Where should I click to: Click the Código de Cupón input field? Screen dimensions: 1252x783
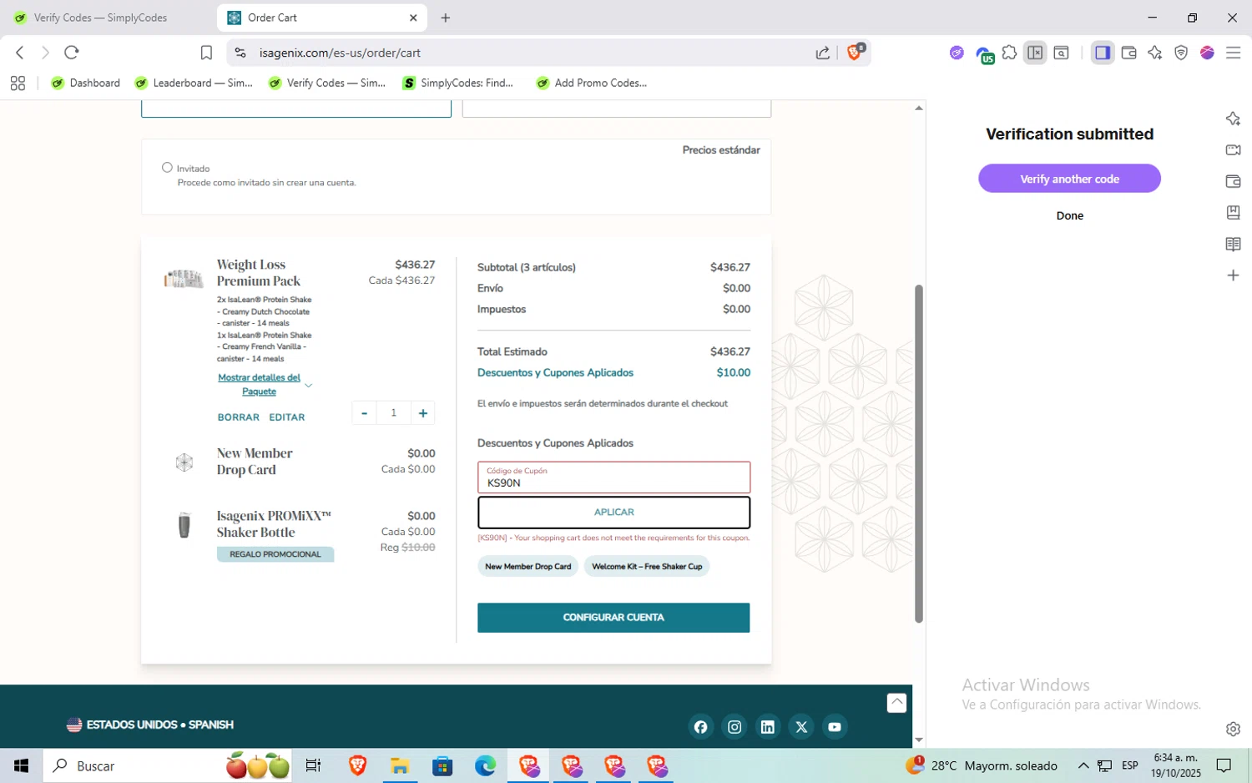point(613,477)
